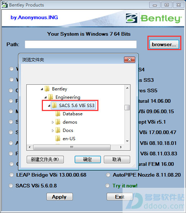Close the Bentley Products window
Image resolution: width=186 pixels, height=213 pixels.
178,5
